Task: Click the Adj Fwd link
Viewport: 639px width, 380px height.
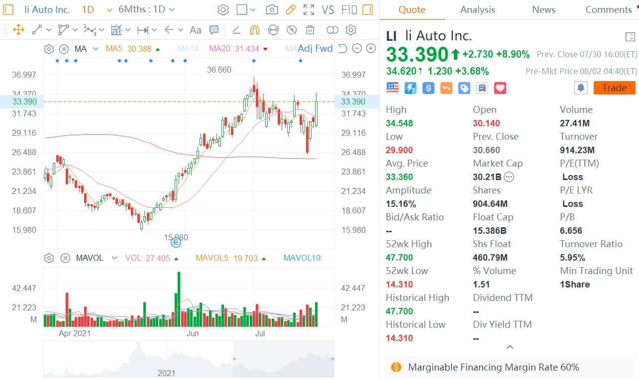Action: [316, 49]
